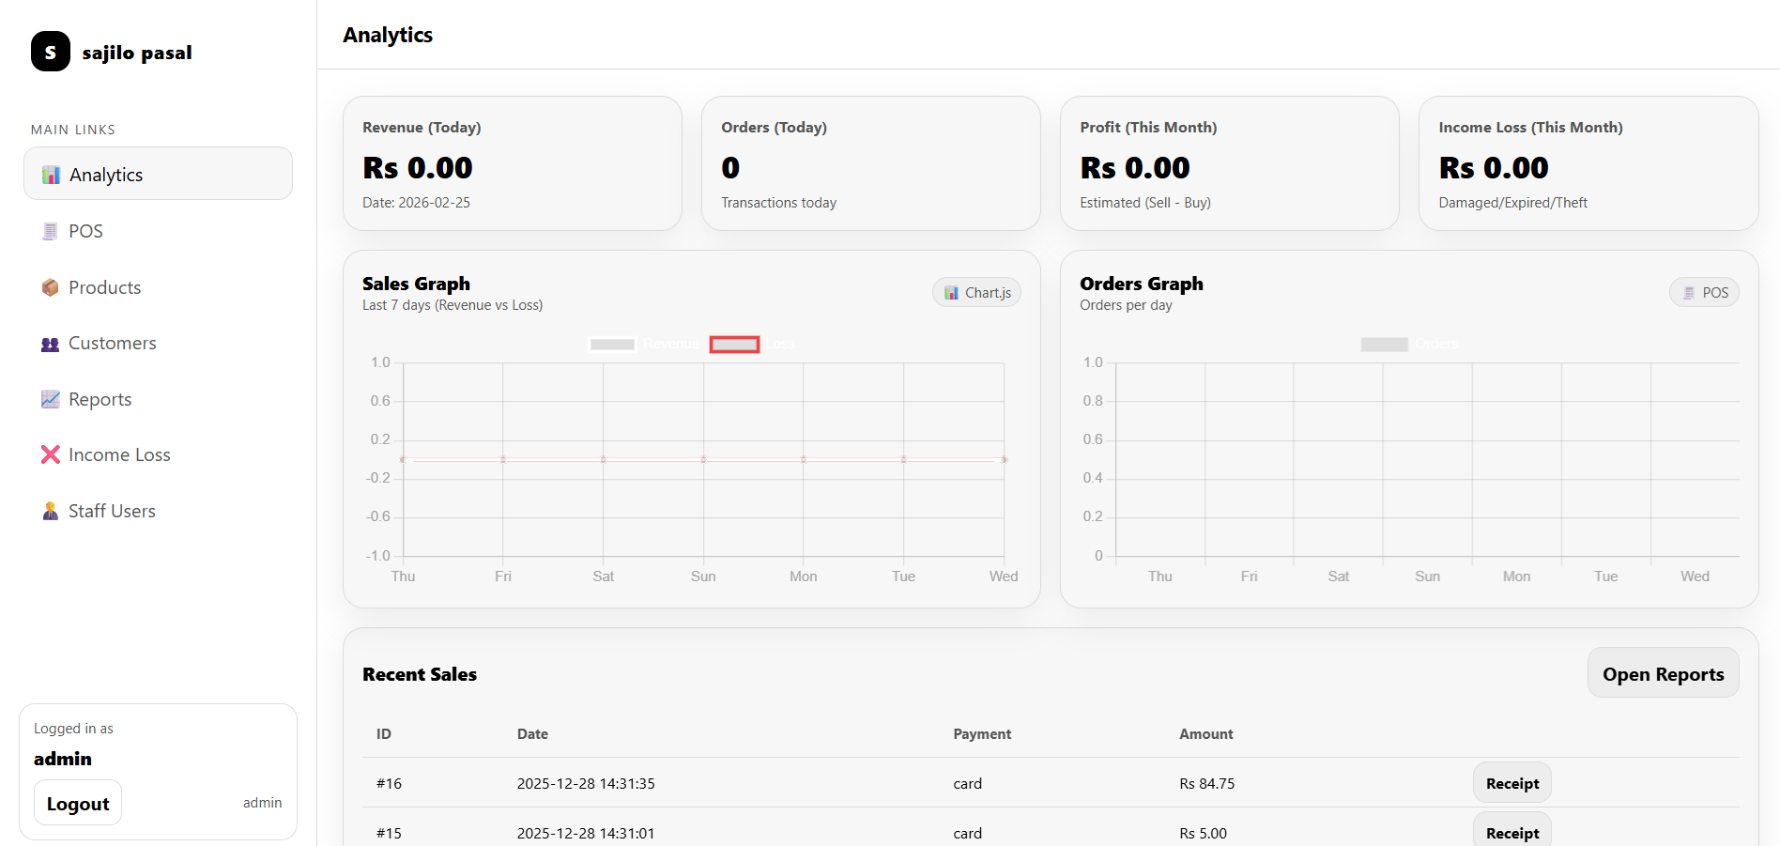
Task: Click the Products box icon
Action: [50, 287]
